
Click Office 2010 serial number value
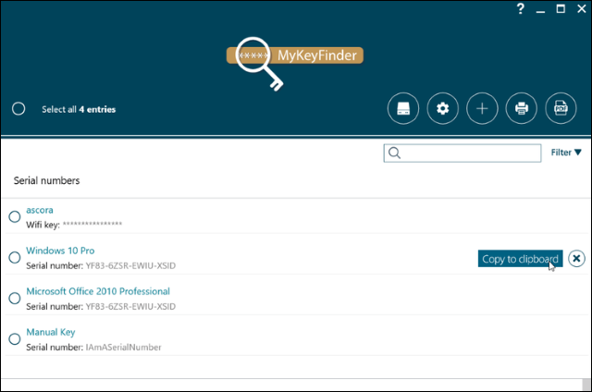(130, 306)
